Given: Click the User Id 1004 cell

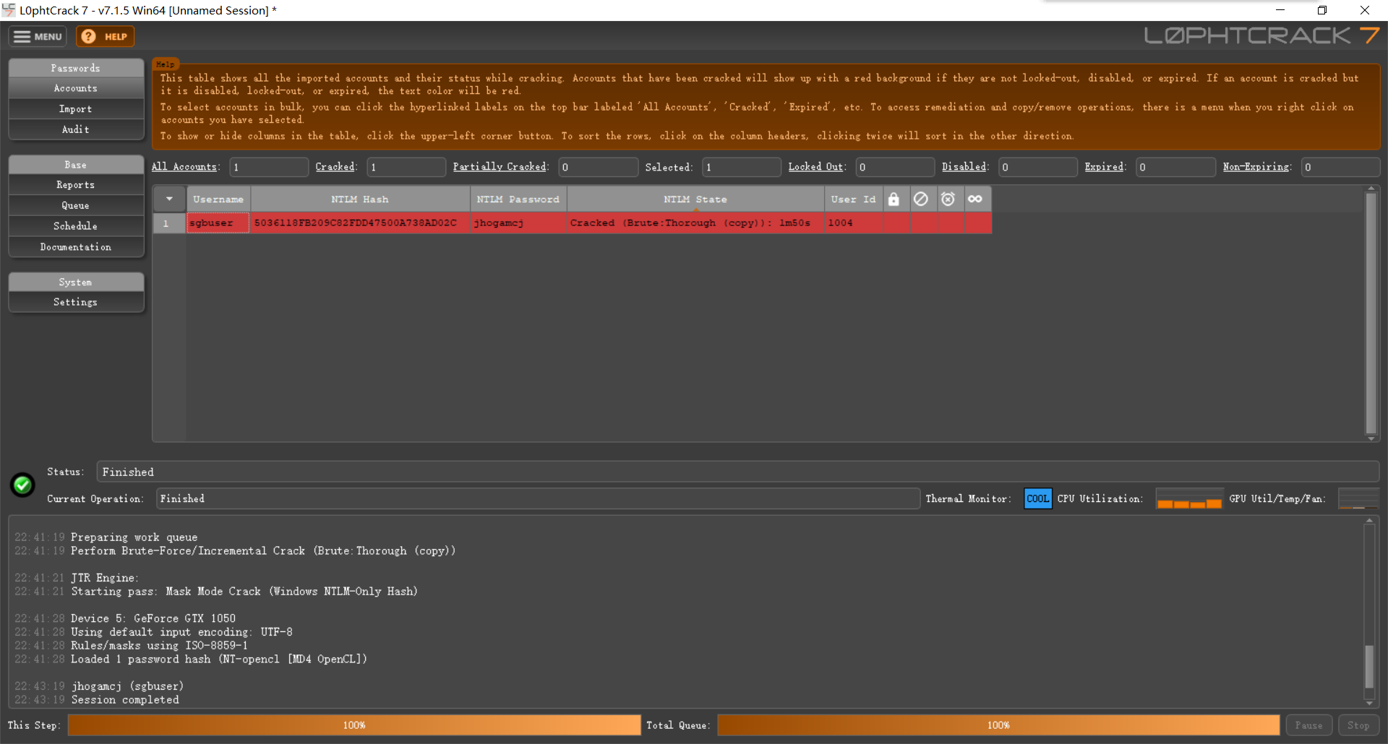Looking at the screenshot, I should point(854,222).
